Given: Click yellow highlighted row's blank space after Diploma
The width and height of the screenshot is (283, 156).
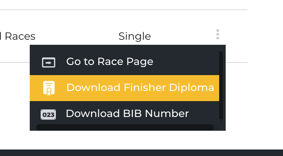Looking at the screenshot, I should pos(217,88).
